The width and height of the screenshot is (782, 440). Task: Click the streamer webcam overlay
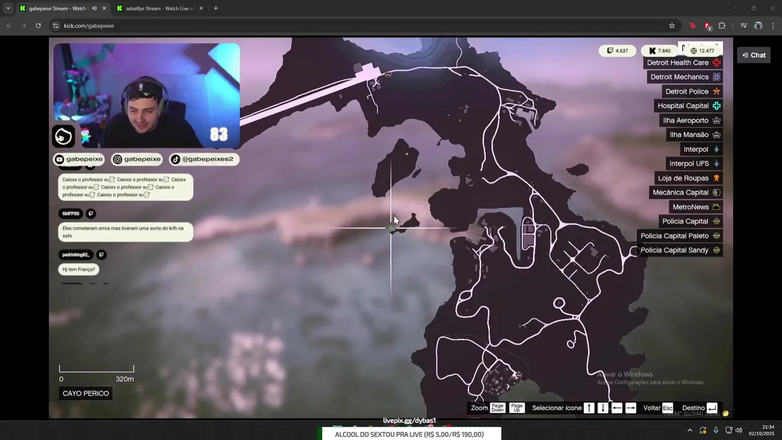pyautogui.click(x=147, y=95)
